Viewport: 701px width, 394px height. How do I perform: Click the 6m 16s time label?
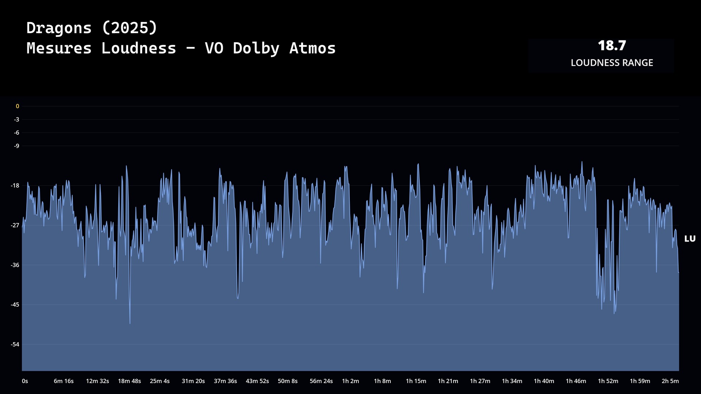coord(64,381)
